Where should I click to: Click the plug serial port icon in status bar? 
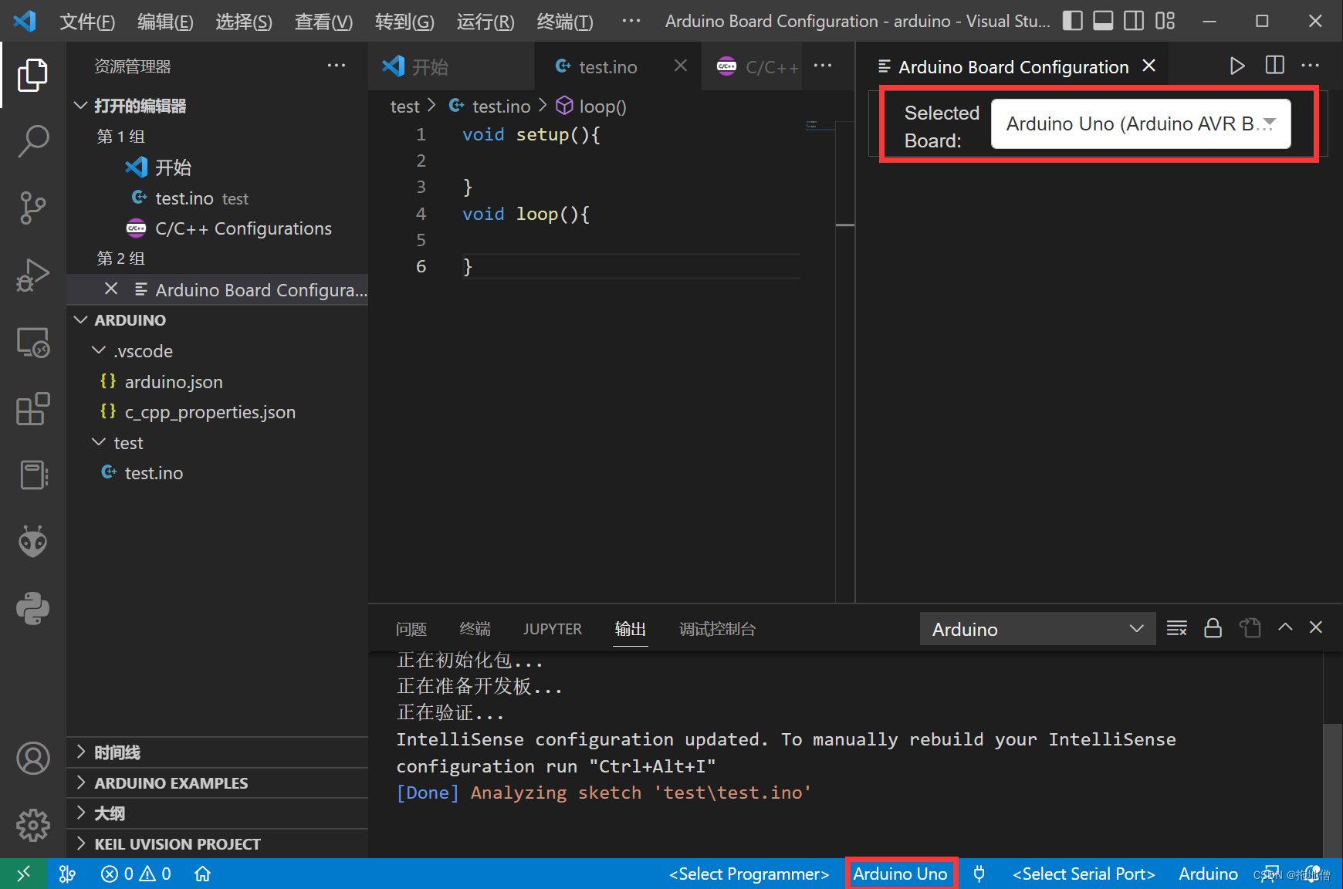click(979, 874)
